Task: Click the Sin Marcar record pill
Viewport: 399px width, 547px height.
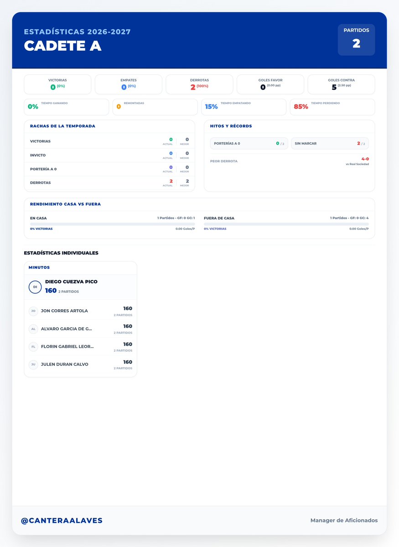Action: click(330, 143)
